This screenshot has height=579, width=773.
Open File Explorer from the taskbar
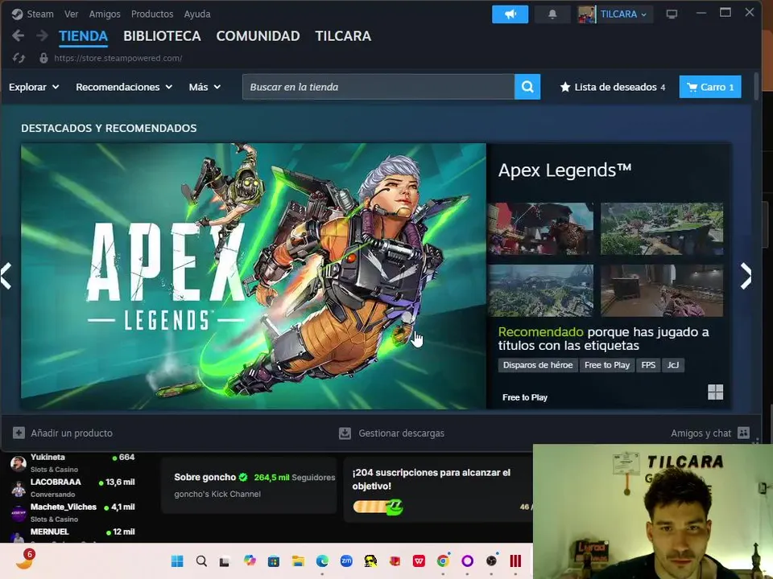pos(298,561)
